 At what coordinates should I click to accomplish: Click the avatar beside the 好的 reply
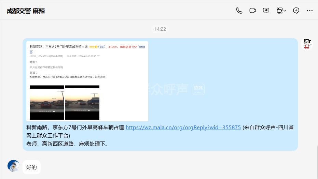click(14, 166)
